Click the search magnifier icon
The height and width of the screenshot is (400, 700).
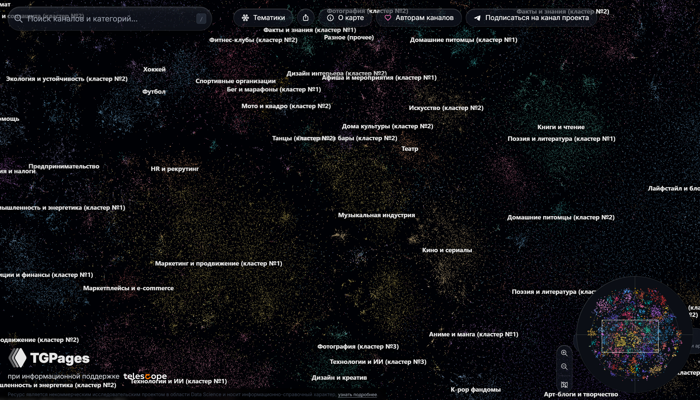[18, 19]
